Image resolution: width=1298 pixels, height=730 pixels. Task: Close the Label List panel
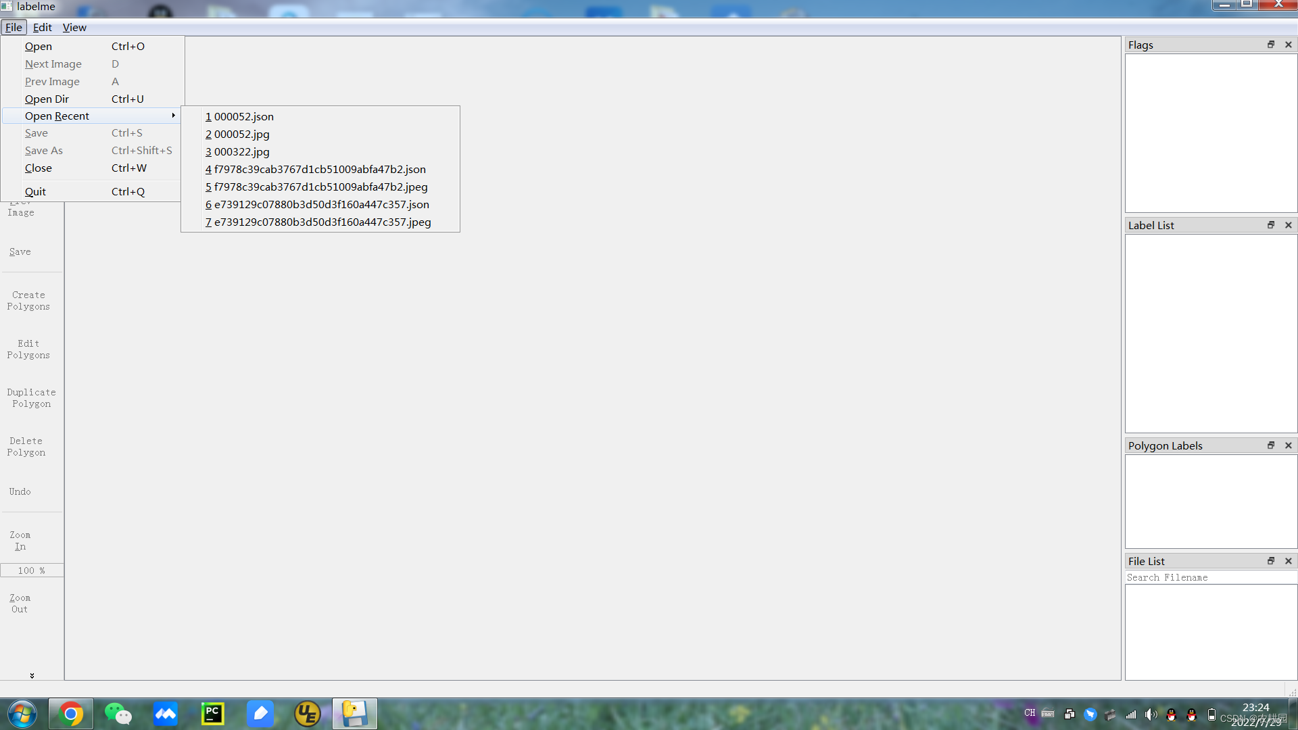click(x=1289, y=225)
